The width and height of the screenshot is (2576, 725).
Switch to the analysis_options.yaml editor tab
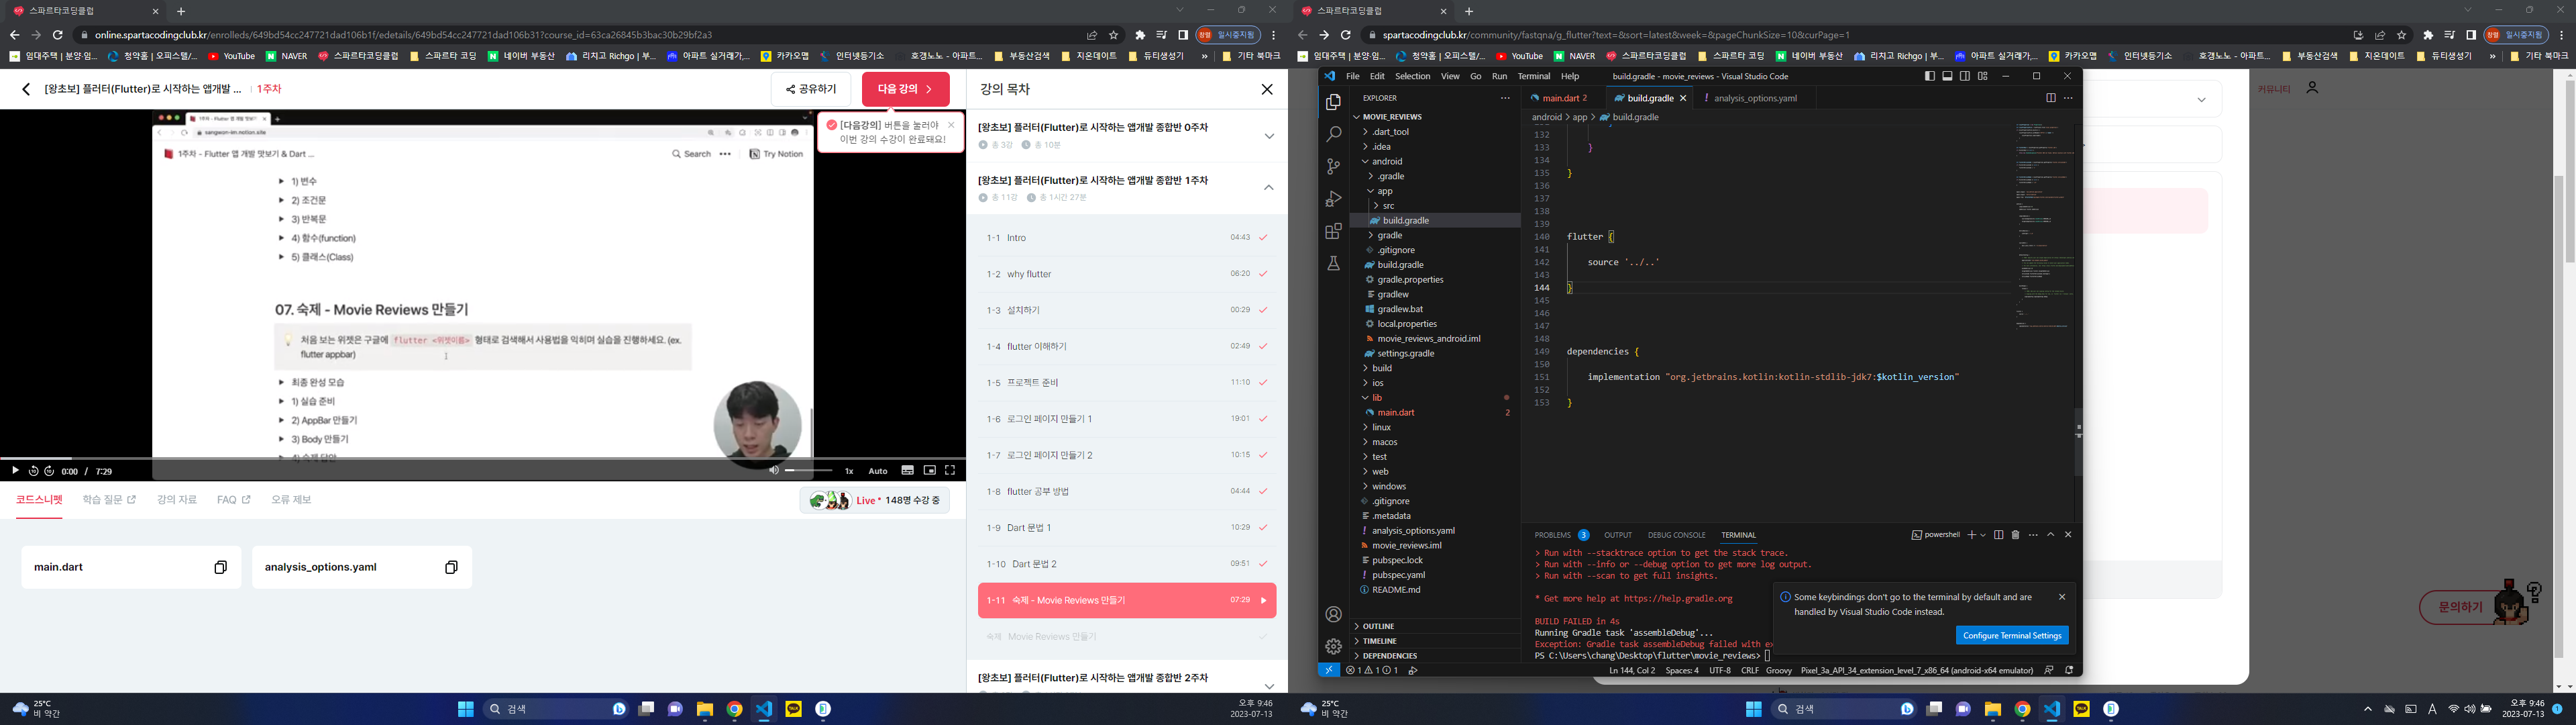[x=1755, y=98]
